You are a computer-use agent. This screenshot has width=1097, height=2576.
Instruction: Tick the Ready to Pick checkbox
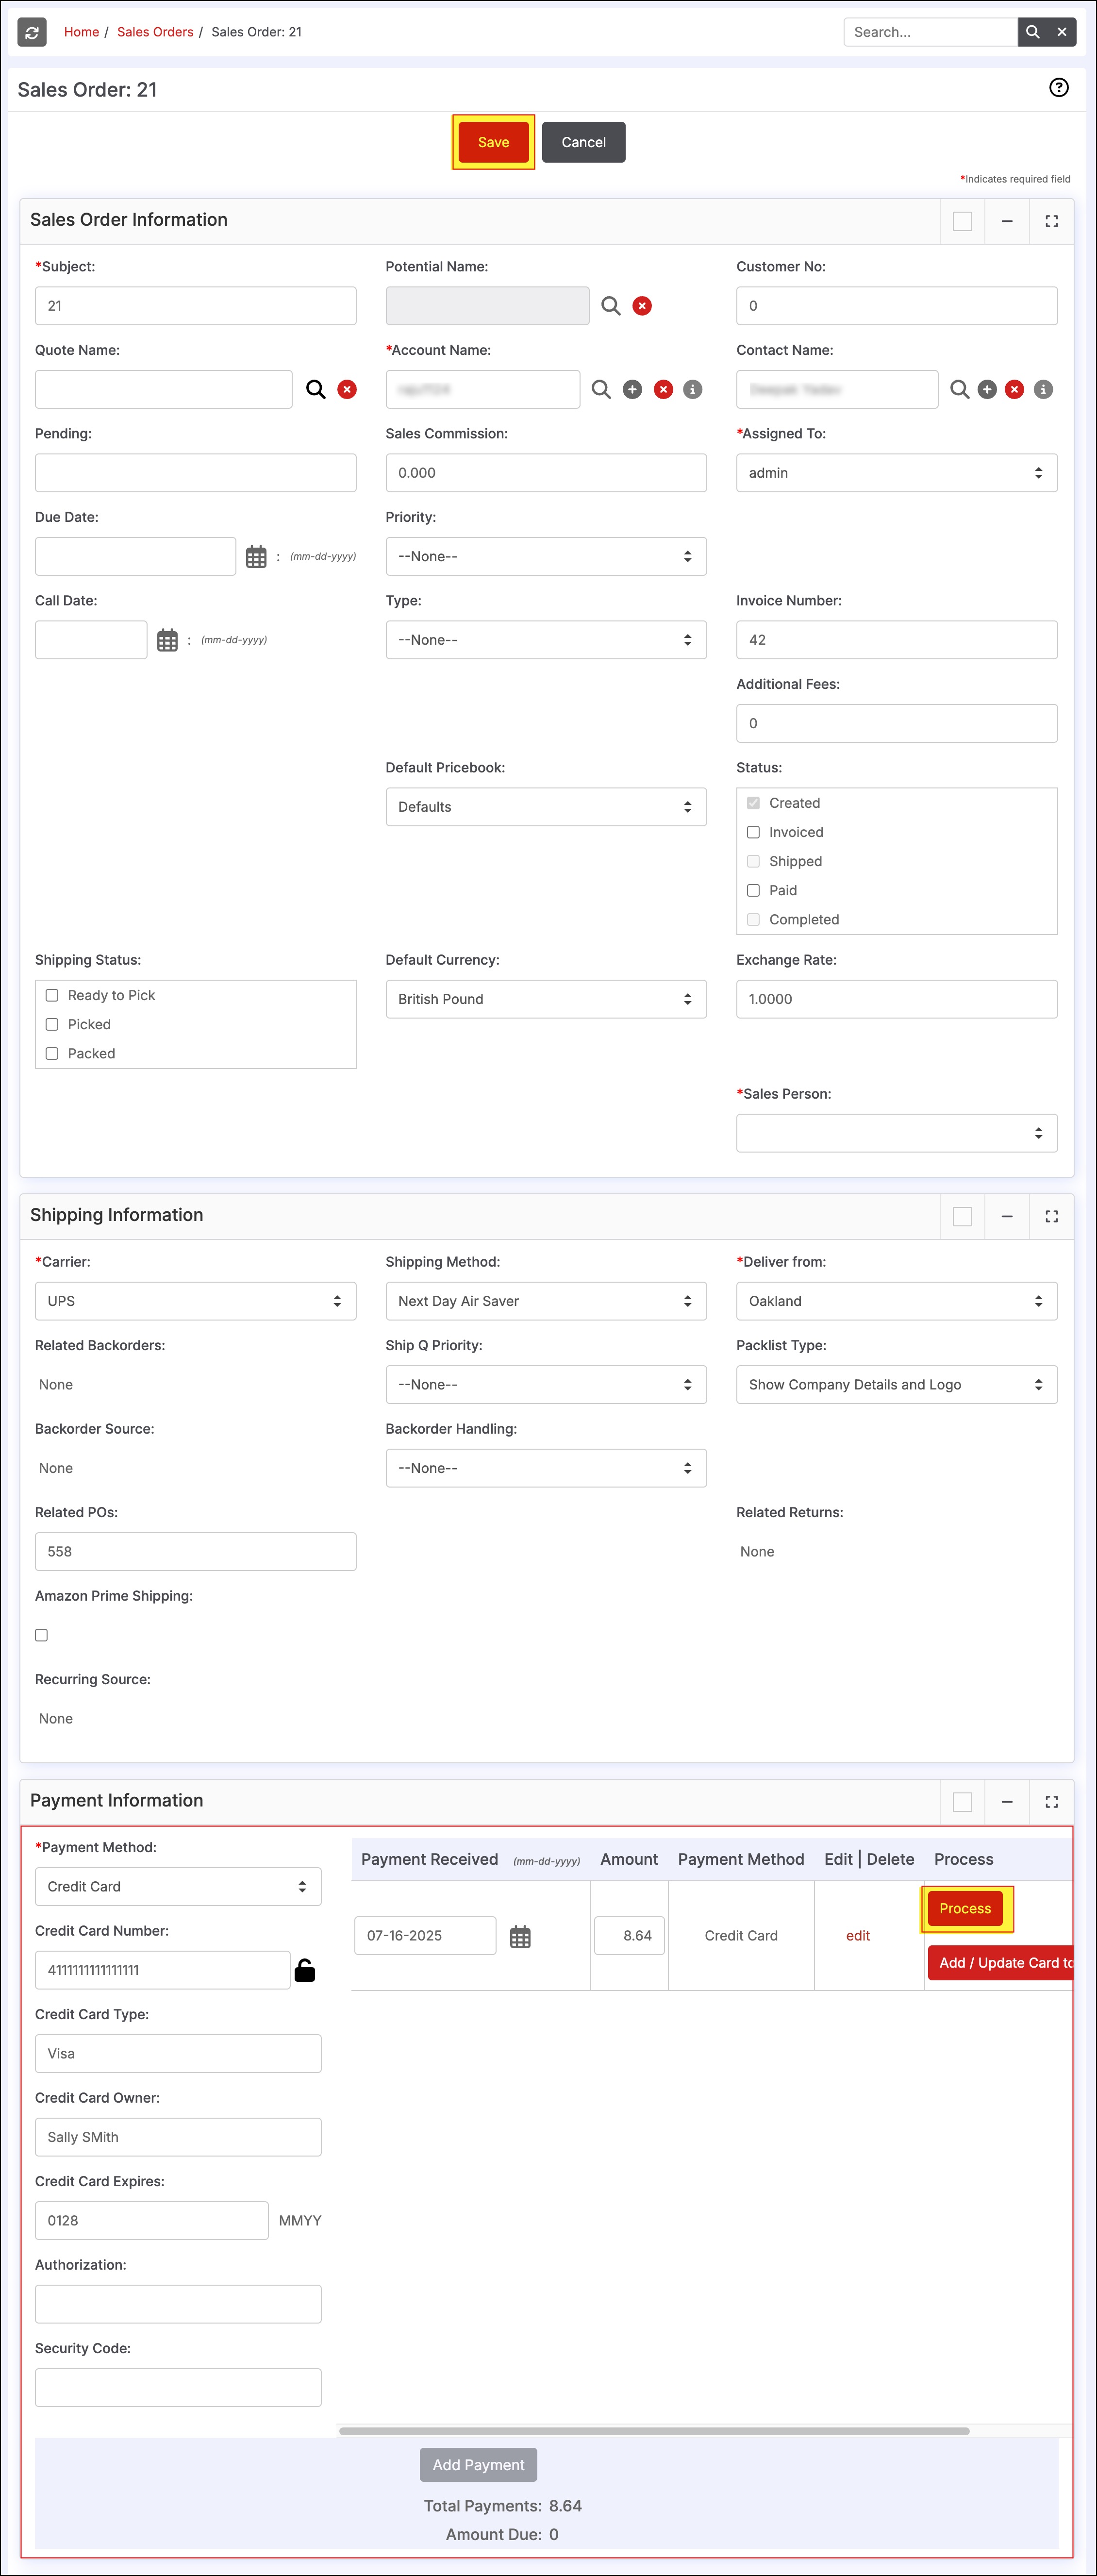[x=52, y=995]
